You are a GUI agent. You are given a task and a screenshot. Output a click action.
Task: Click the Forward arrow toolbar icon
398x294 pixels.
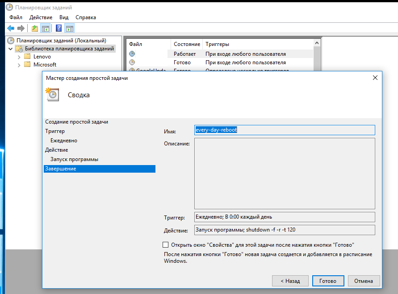coord(21,29)
